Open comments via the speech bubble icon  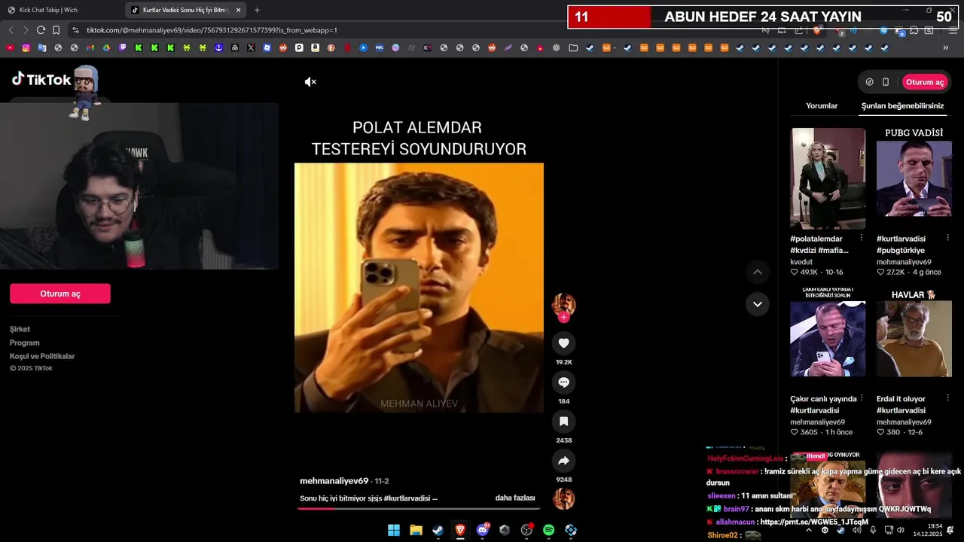(563, 382)
